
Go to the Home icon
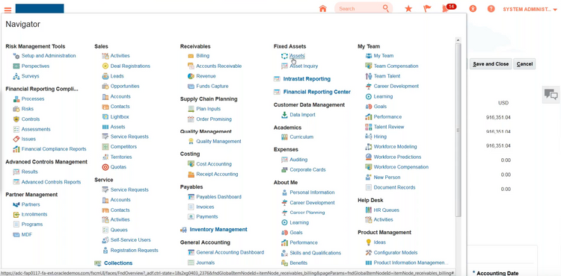point(322,8)
